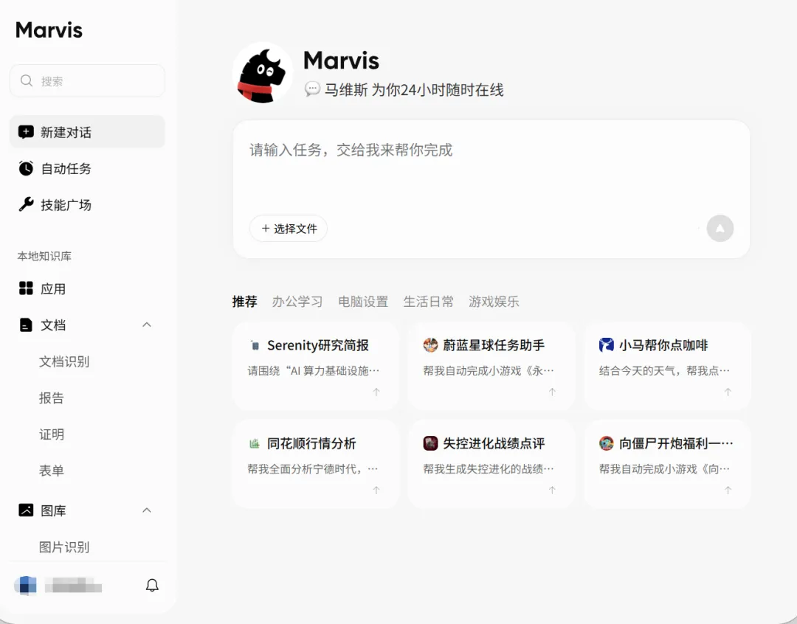
Task: Click the 小马帮你点咖啡 card icon
Action: (607, 345)
